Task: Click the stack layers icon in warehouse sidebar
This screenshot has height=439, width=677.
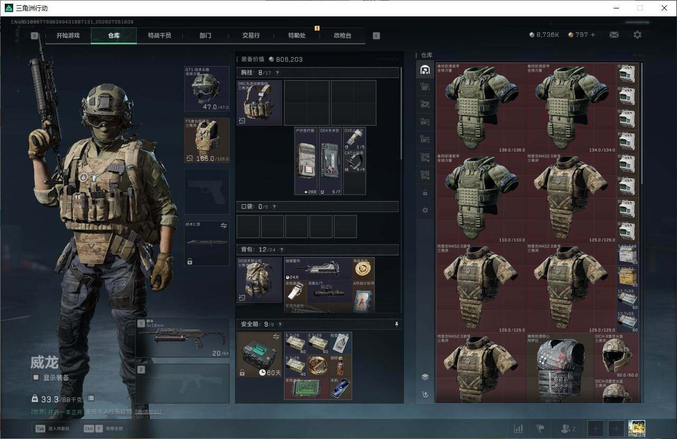Action: click(x=425, y=377)
